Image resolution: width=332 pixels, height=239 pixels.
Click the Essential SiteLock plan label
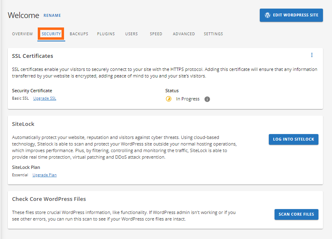(20, 175)
